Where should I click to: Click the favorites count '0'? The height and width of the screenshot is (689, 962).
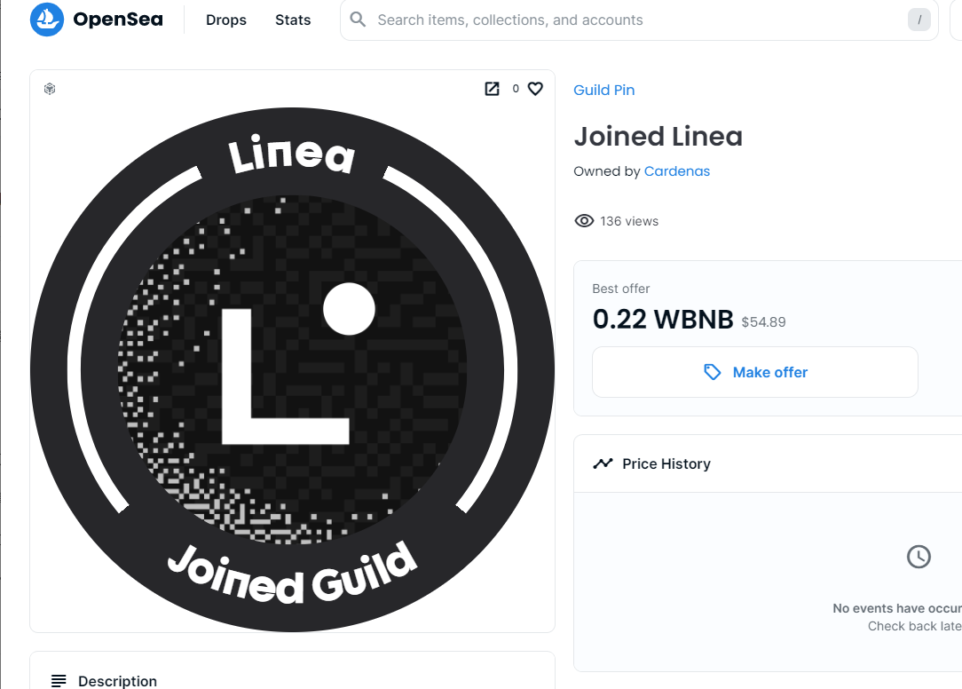[516, 89]
